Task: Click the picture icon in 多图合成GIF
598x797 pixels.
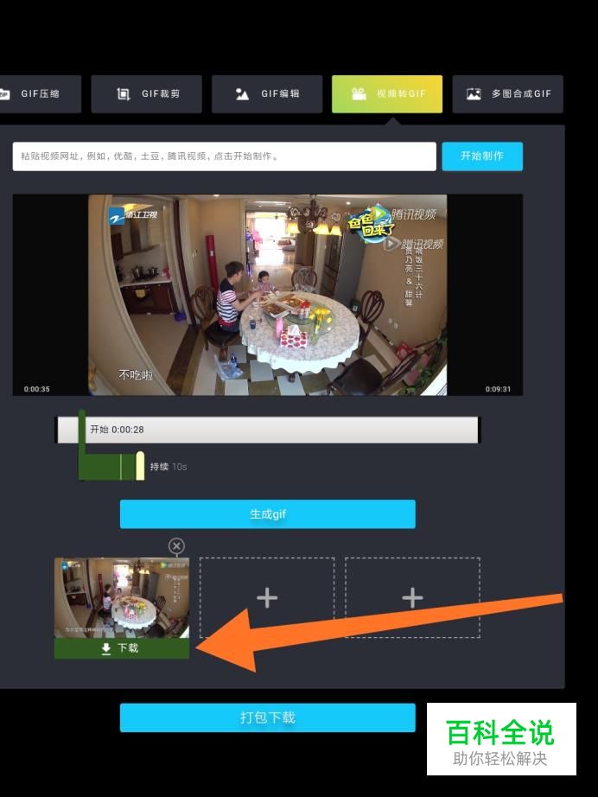Action: tap(474, 94)
